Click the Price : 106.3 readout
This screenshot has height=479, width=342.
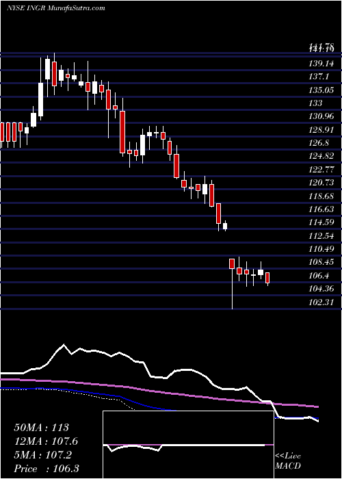tap(47, 469)
